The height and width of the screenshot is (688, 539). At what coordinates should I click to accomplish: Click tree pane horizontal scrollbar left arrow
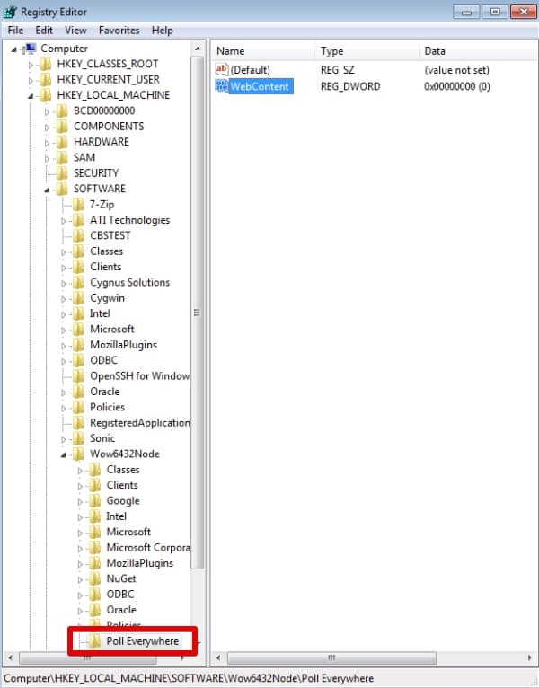11,657
